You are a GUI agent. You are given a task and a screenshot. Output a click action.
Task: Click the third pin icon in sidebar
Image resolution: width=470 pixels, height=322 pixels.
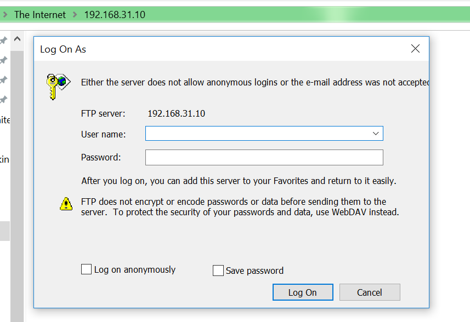click(x=3, y=80)
